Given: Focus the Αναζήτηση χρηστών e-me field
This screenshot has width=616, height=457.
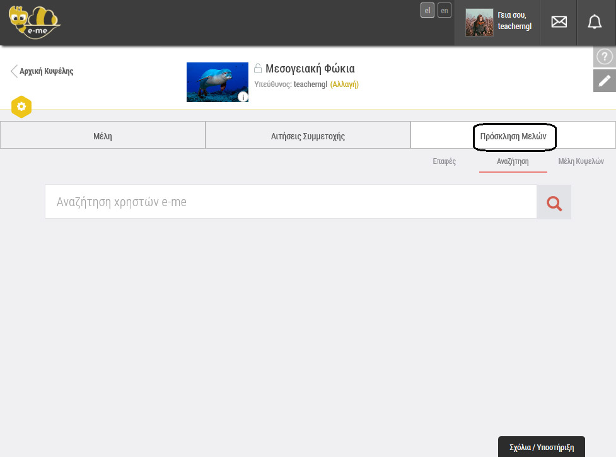Looking at the screenshot, I should click(x=291, y=202).
